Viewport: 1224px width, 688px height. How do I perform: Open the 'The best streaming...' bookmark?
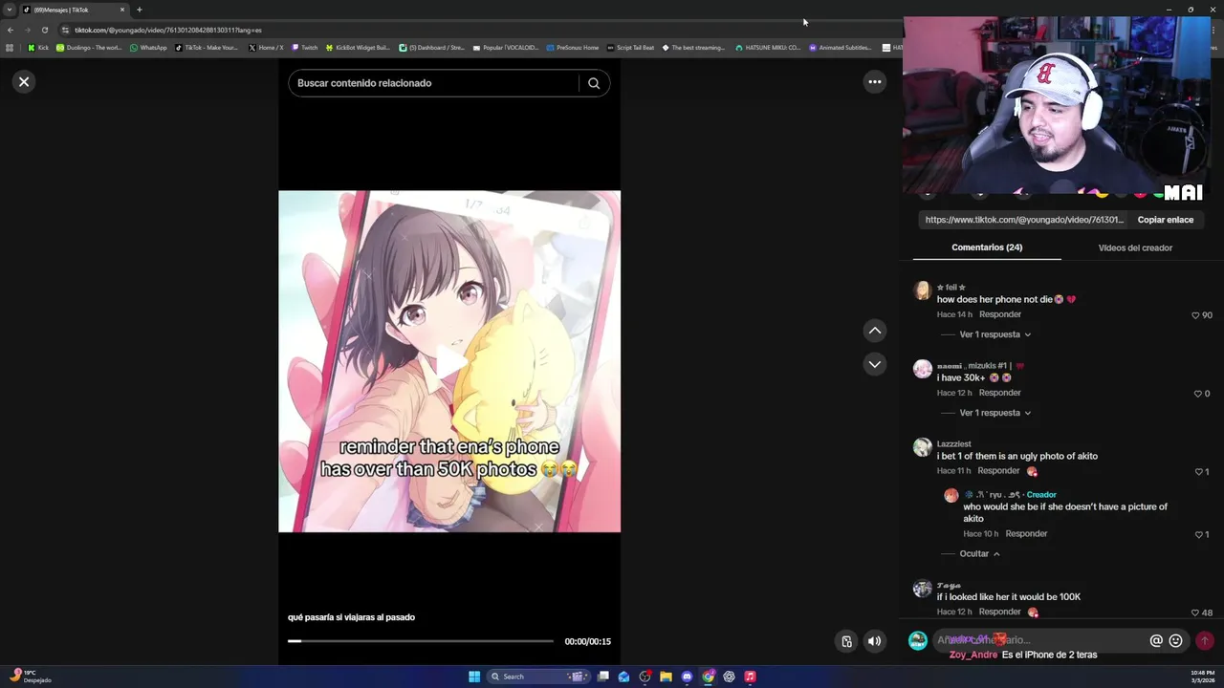(x=693, y=48)
